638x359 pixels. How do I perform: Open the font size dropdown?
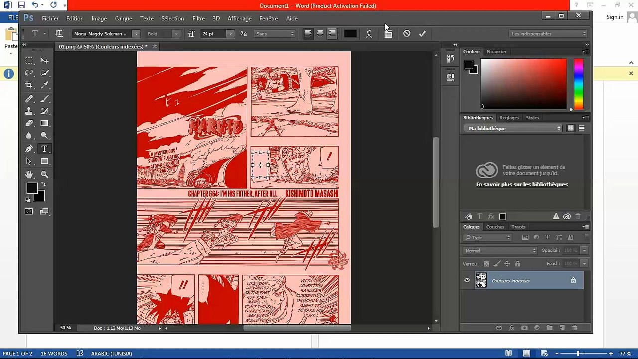coord(230,34)
